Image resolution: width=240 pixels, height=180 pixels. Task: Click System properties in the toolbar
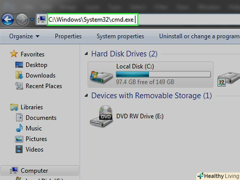[x=120, y=36]
